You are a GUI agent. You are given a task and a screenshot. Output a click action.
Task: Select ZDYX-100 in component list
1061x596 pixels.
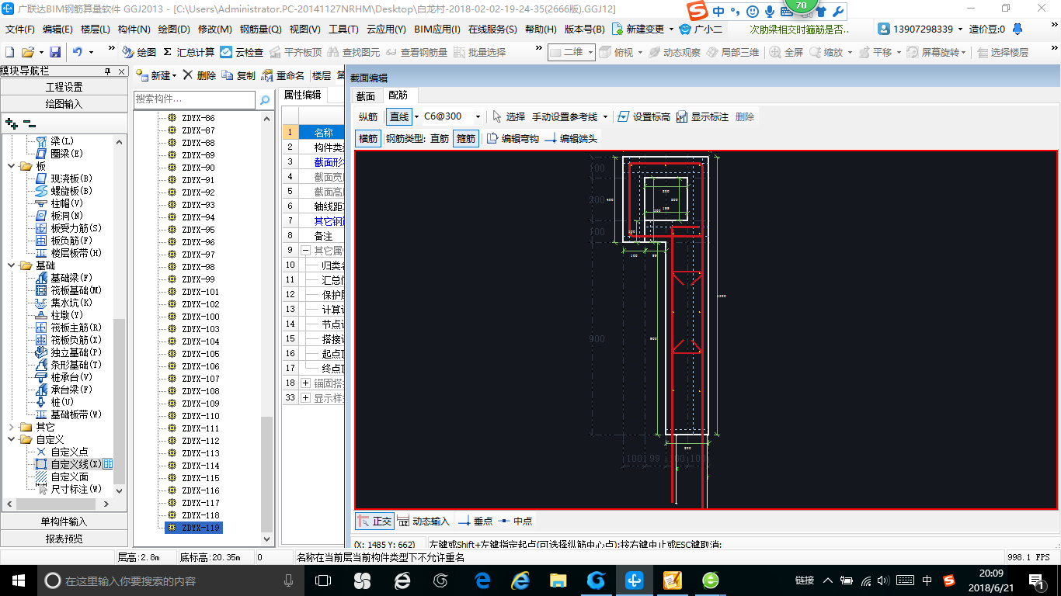tap(200, 317)
